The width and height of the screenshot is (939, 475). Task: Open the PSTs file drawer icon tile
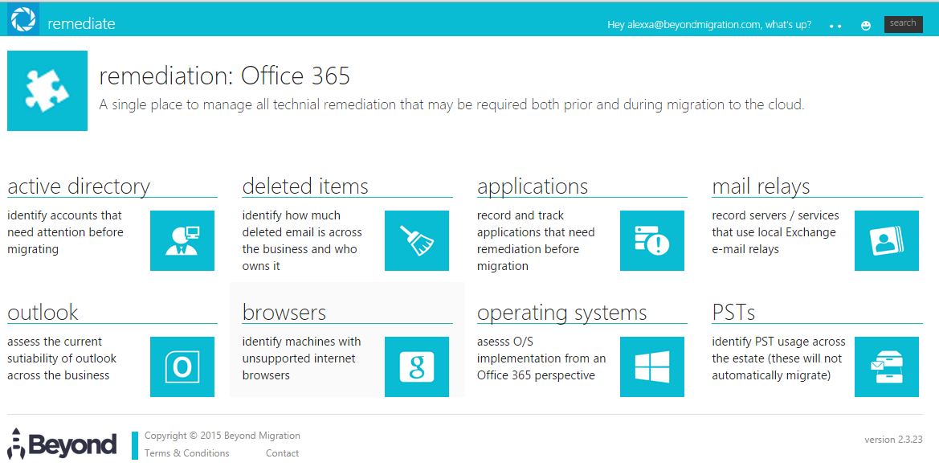(887, 366)
